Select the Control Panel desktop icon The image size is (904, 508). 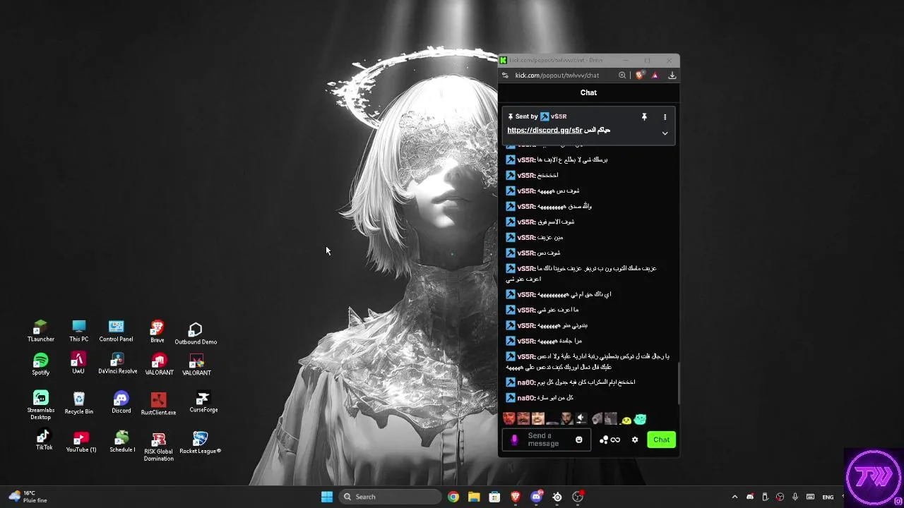click(116, 331)
